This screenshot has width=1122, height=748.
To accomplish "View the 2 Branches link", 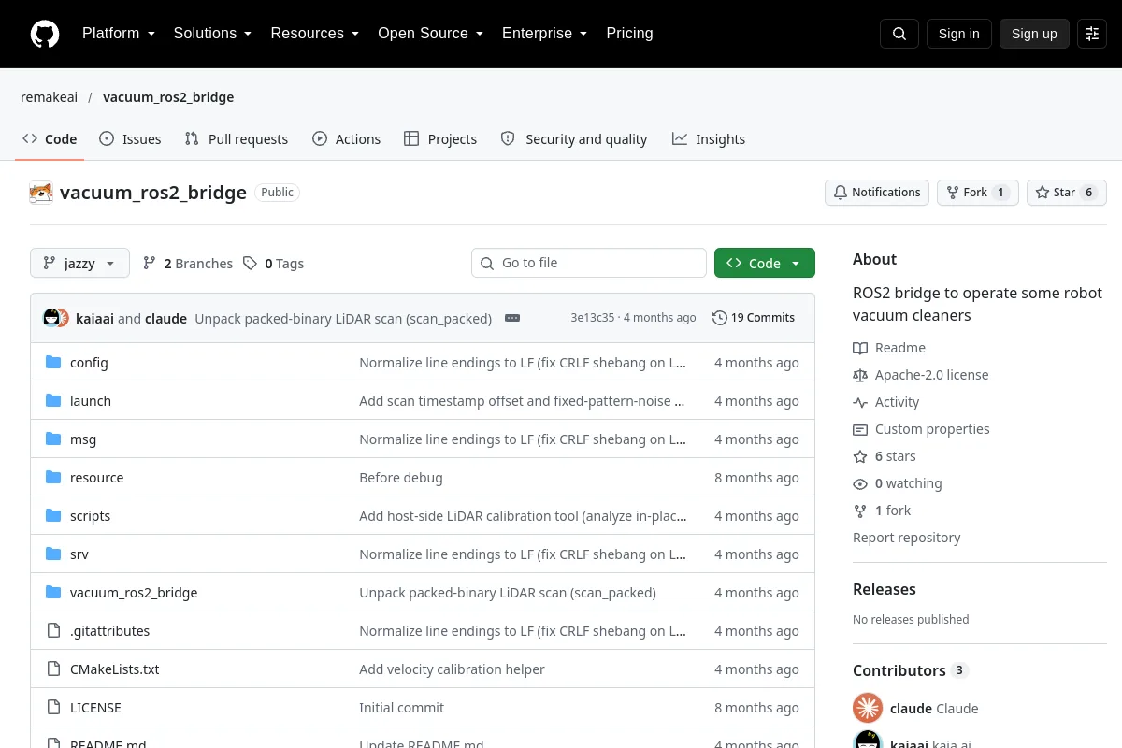I will (188, 264).
